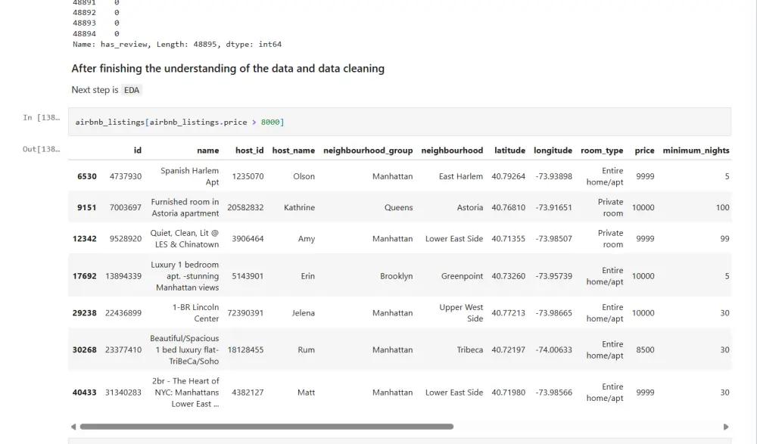The height and width of the screenshot is (444, 757).
Task: Click the 'Tribeca' neighbourhood cell
Action: [x=470, y=350]
